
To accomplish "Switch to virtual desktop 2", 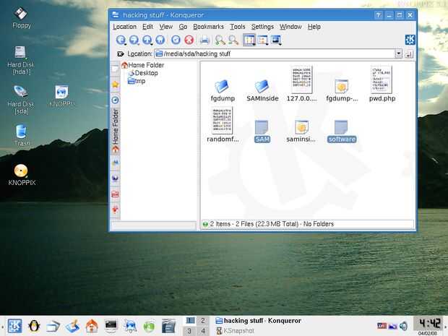I will click(x=203, y=321).
